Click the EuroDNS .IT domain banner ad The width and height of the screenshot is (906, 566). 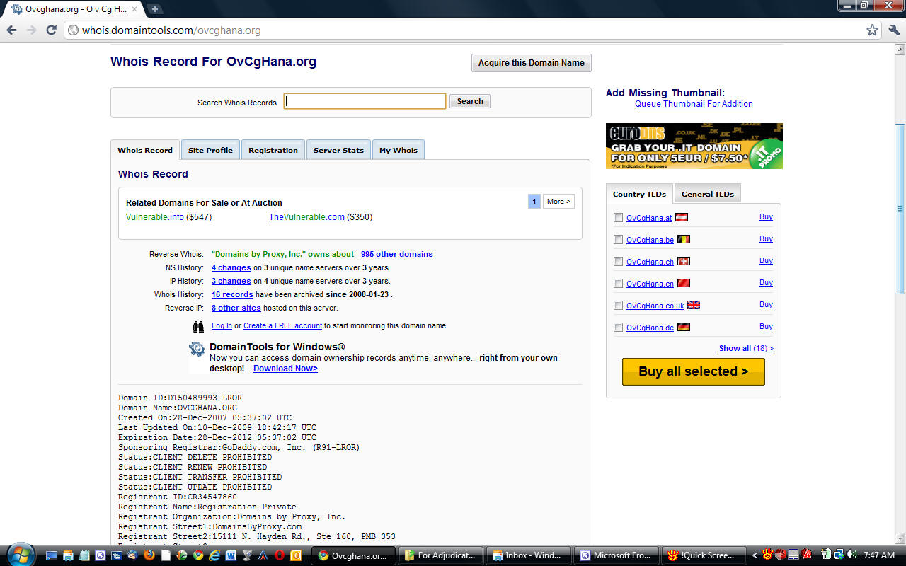694,146
